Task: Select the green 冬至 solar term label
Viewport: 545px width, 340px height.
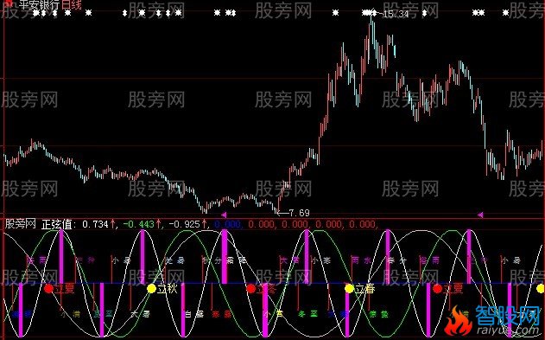Action: (308, 314)
